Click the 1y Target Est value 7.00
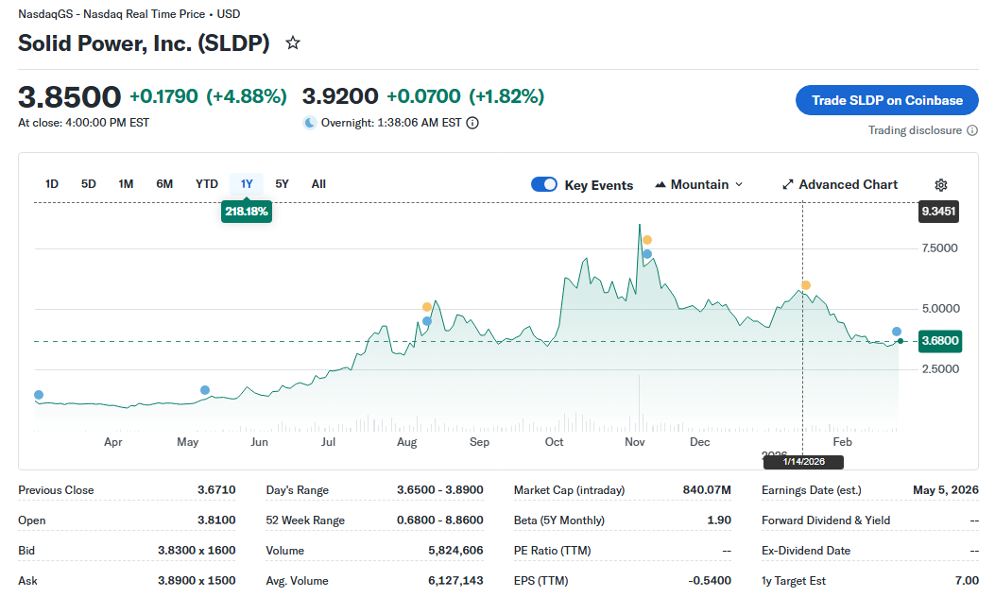Image resolution: width=995 pixels, height=597 pixels. click(x=967, y=581)
